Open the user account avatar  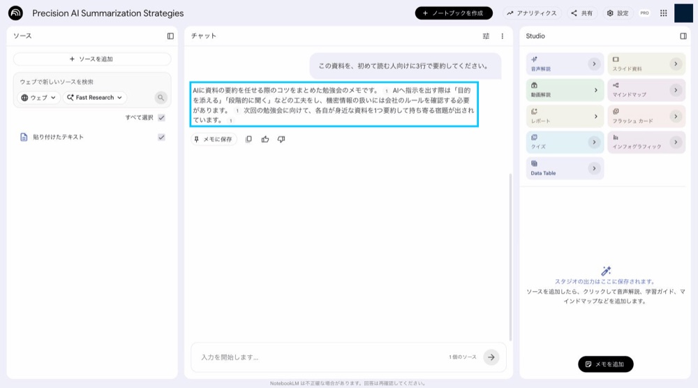[683, 13]
